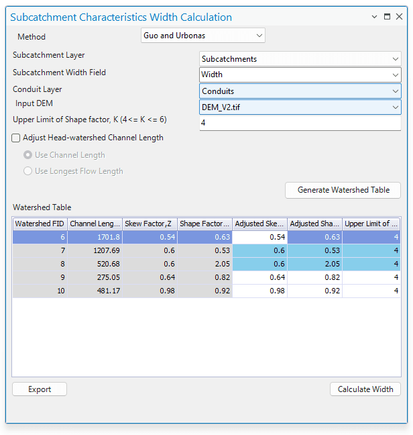The height and width of the screenshot is (435, 413).
Task: Click the Skew Factor,Z column header
Action: (x=150, y=224)
